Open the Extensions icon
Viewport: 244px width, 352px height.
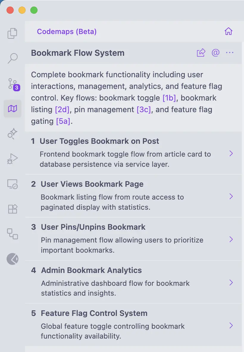click(x=12, y=209)
